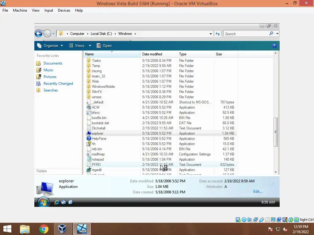Open the address bar history dropdown

(x=211, y=34)
